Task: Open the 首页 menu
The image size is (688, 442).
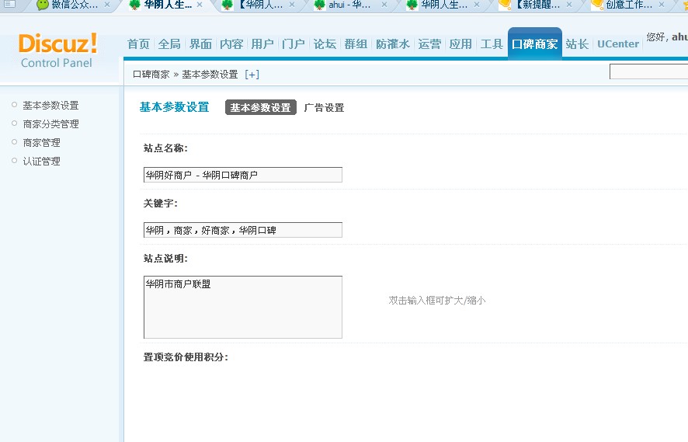Action: click(x=139, y=44)
